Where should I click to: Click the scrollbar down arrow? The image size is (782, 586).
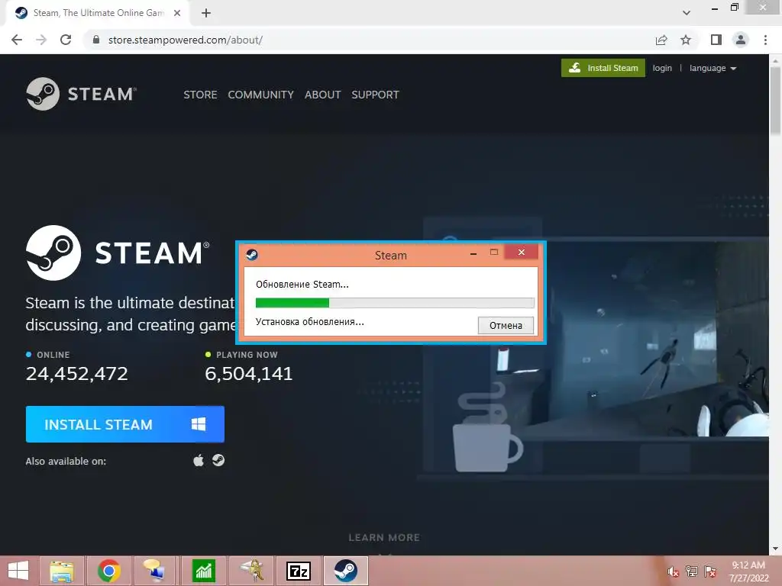tap(775, 549)
